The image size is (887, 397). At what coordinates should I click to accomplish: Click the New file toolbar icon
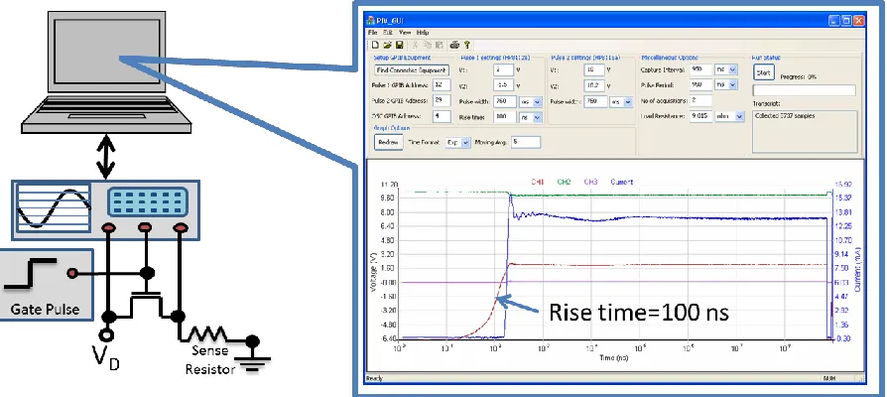(375, 45)
